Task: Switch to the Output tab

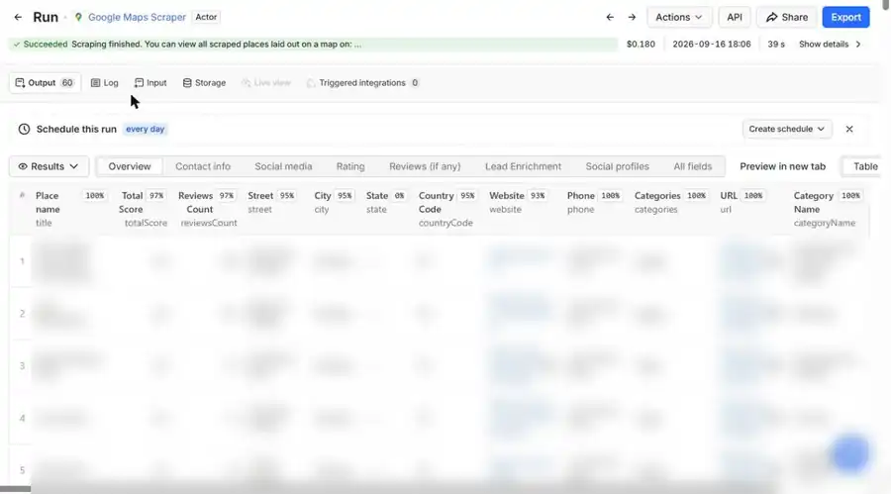Action: 45,82
